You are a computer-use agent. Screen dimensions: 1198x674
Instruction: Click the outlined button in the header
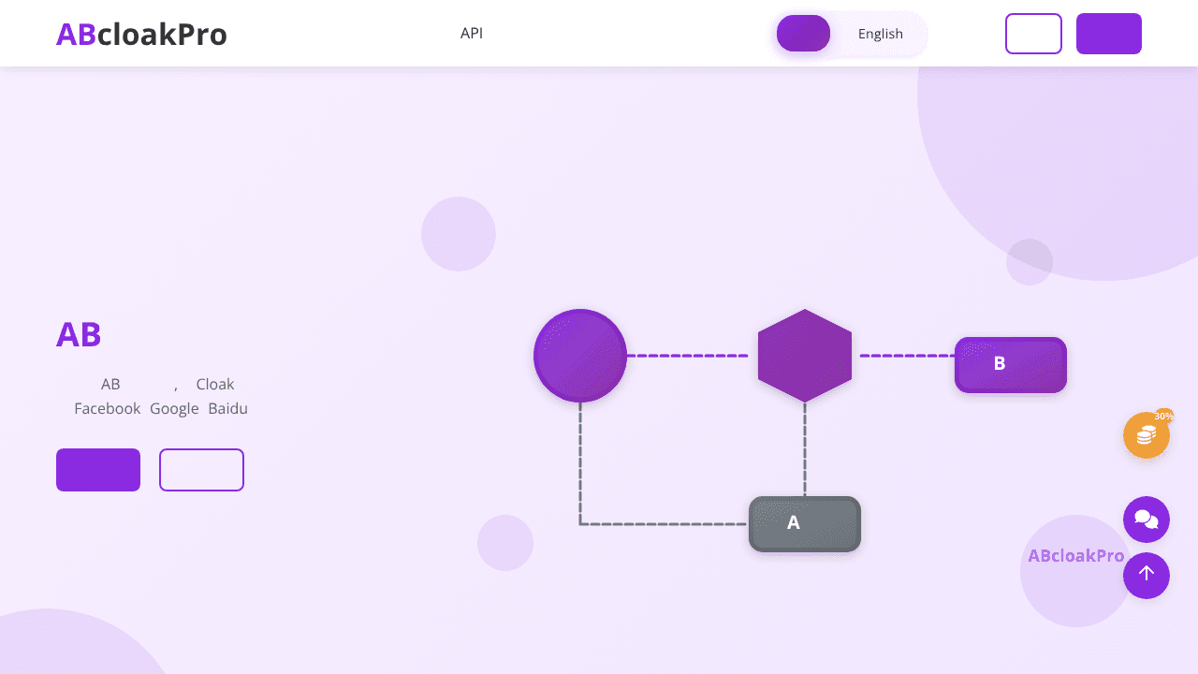[1033, 34]
